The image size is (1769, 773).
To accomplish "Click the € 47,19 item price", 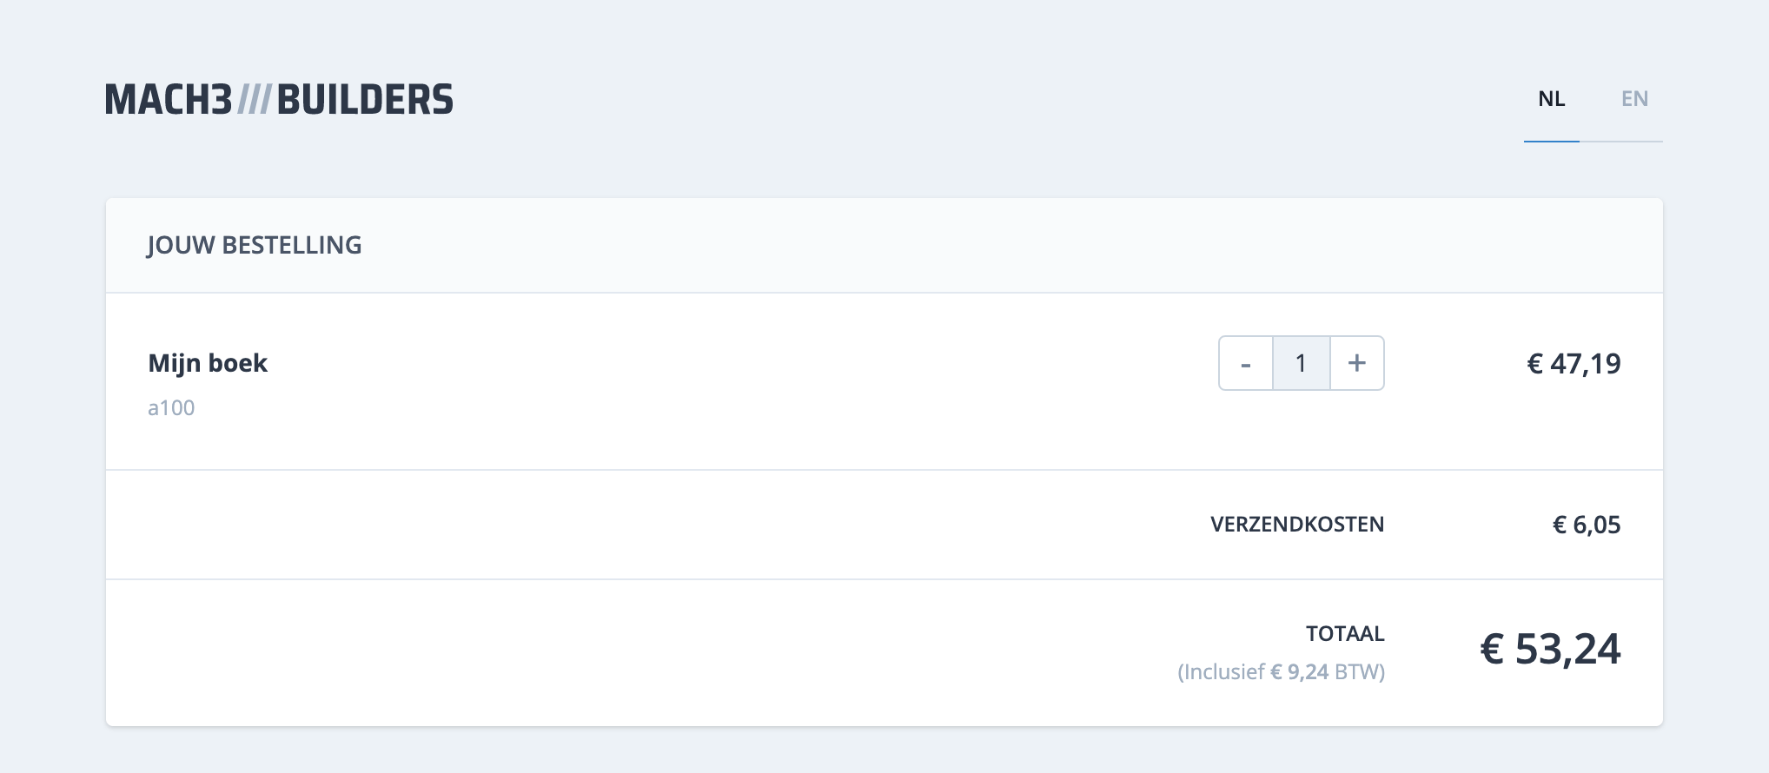I will (1574, 363).
